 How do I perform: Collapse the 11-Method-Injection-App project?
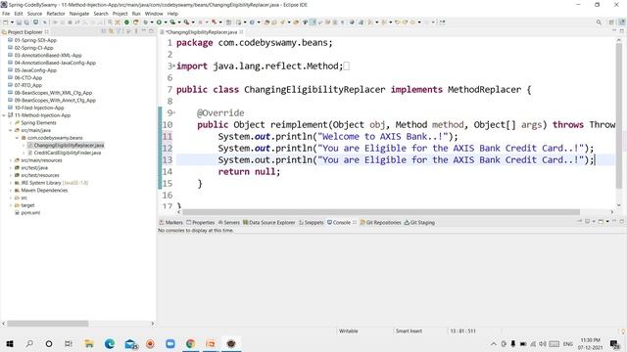click(x=4, y=115)
